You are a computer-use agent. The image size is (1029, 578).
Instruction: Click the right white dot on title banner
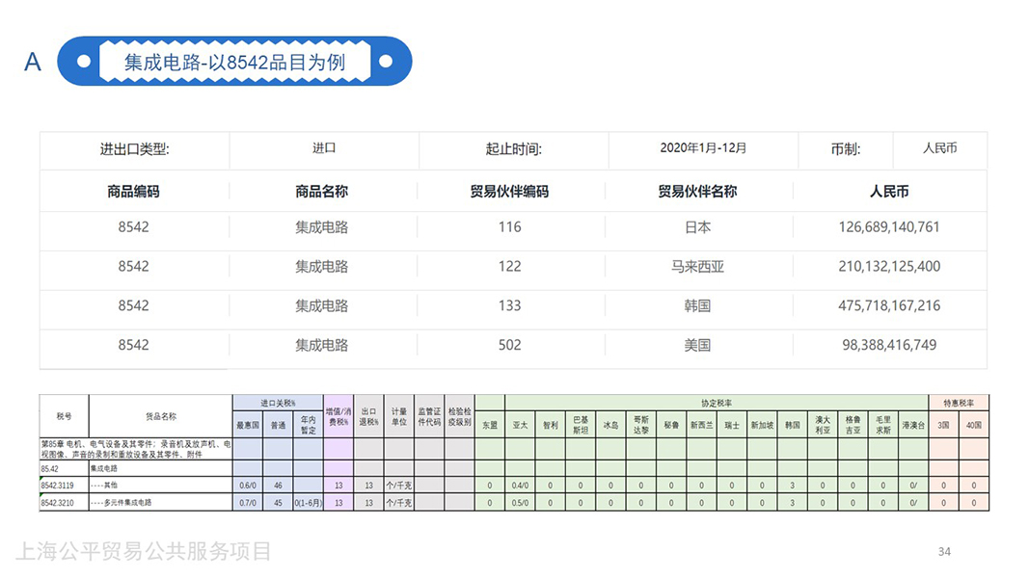click(386, 62)
